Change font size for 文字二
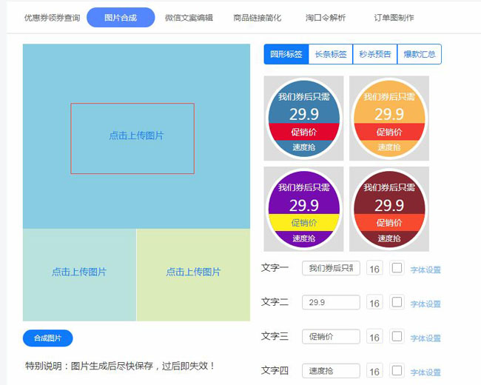Screen dimensions: 481x385 (x=374, y=303)
